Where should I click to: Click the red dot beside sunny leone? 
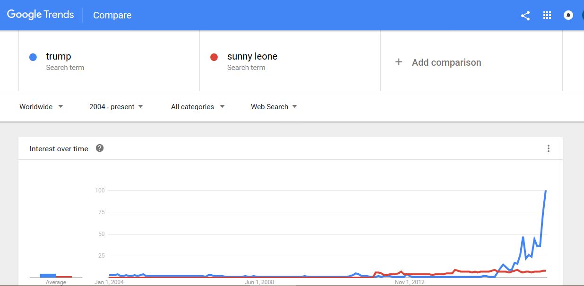click(214, 57)
